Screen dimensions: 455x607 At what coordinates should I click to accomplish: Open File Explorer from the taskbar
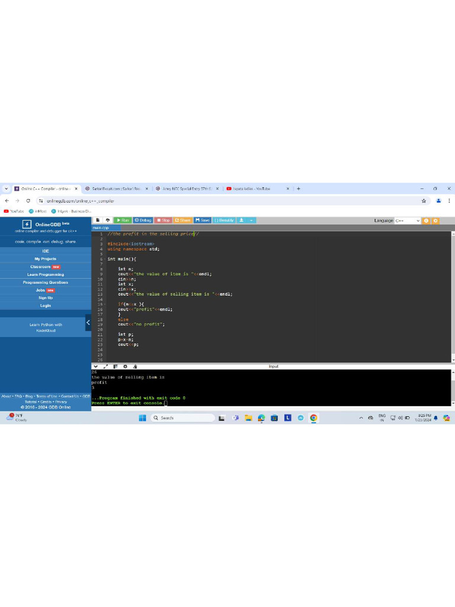[248, 418]
